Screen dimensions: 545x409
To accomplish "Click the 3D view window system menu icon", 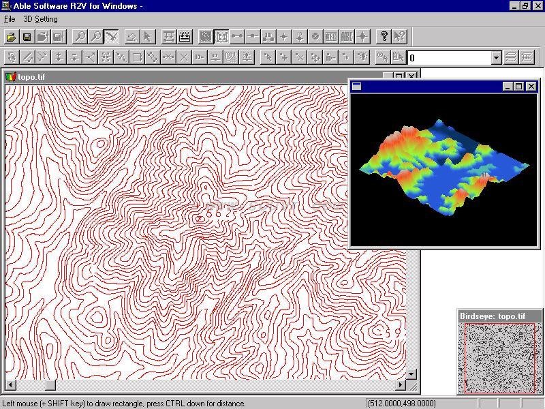I will 356,87.
